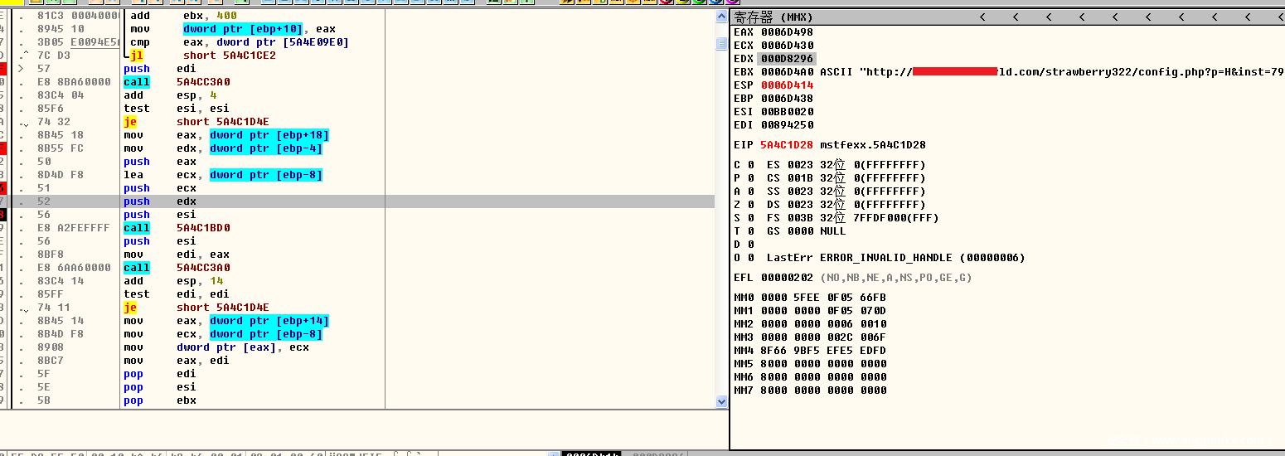Click the disassembly pane scroll-up arrow

click(x=721, y=15)
